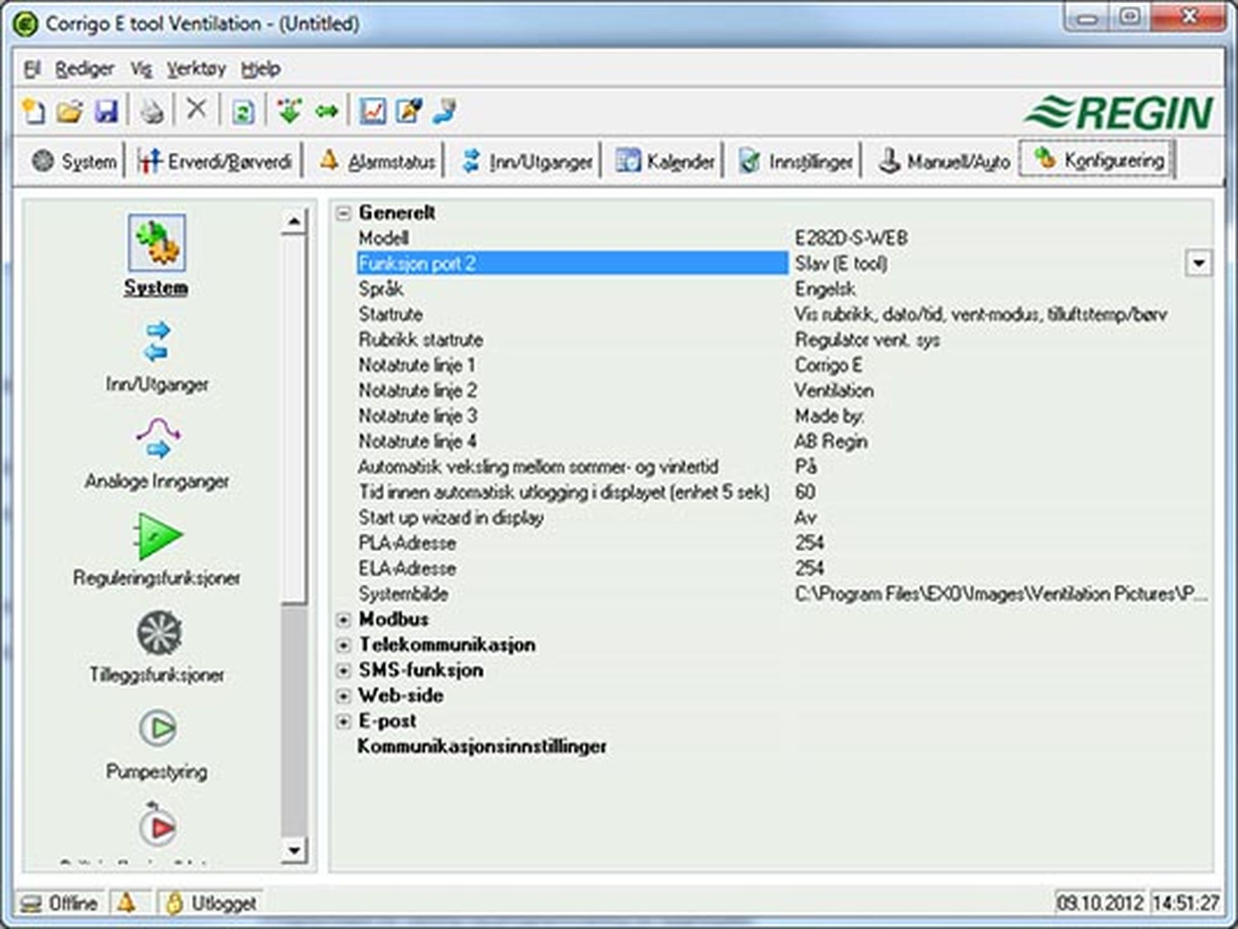The width and height of the screenshot is (1238, 929).
Task: Collapse the Generelt section
Action: pyautogui.click(x=344, y=213)
